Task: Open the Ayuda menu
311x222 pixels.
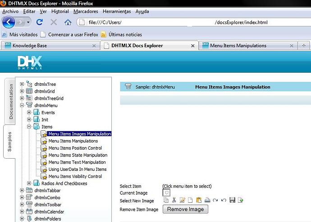Action: (142, 12)
